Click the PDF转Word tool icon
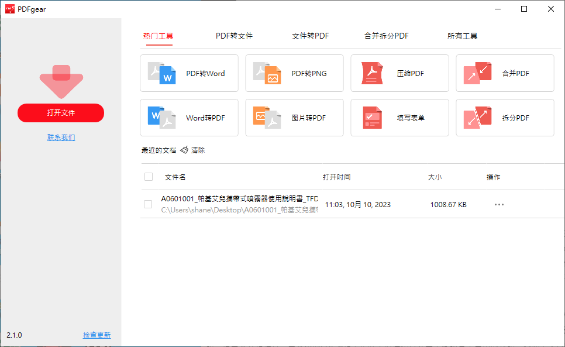The image size is (565, 347). tap(162, 73)
